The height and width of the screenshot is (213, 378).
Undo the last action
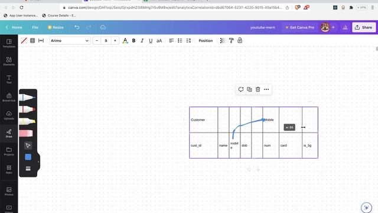coord(77,27)
